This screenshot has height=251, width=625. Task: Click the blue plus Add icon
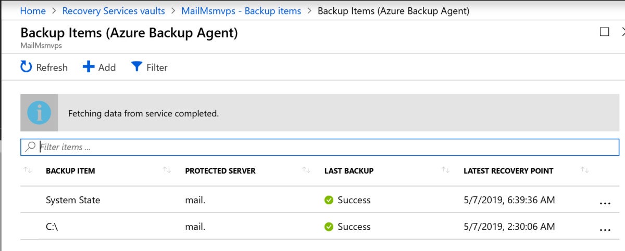[89, 67]
